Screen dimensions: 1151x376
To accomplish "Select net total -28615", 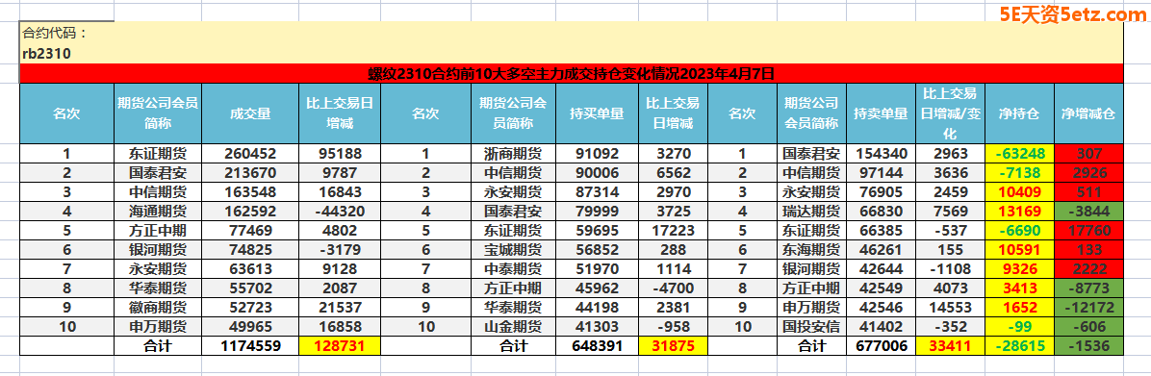I will [1019, 346].
